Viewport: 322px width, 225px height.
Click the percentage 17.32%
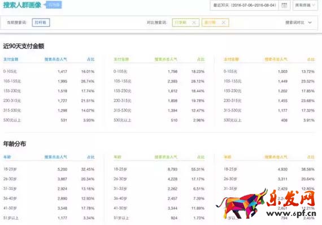(x=308, y=110)
